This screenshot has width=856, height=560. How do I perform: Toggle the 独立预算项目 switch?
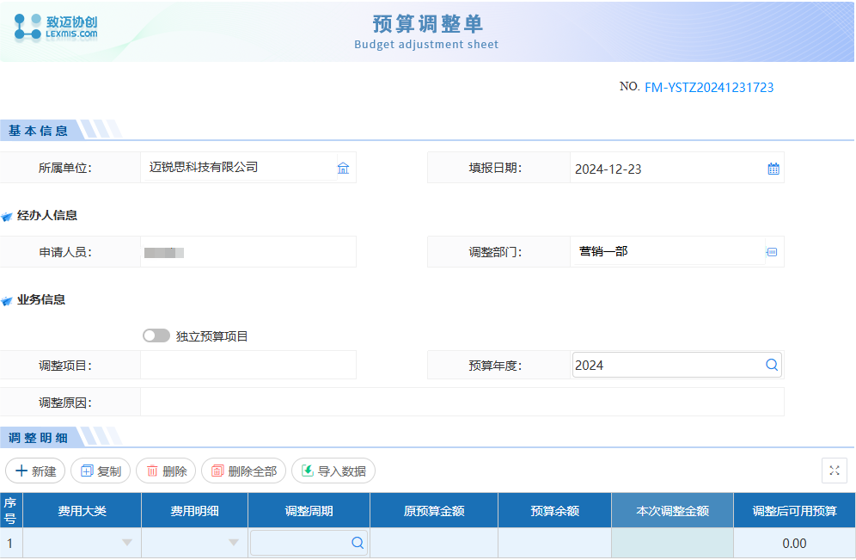tap(156, 336)
